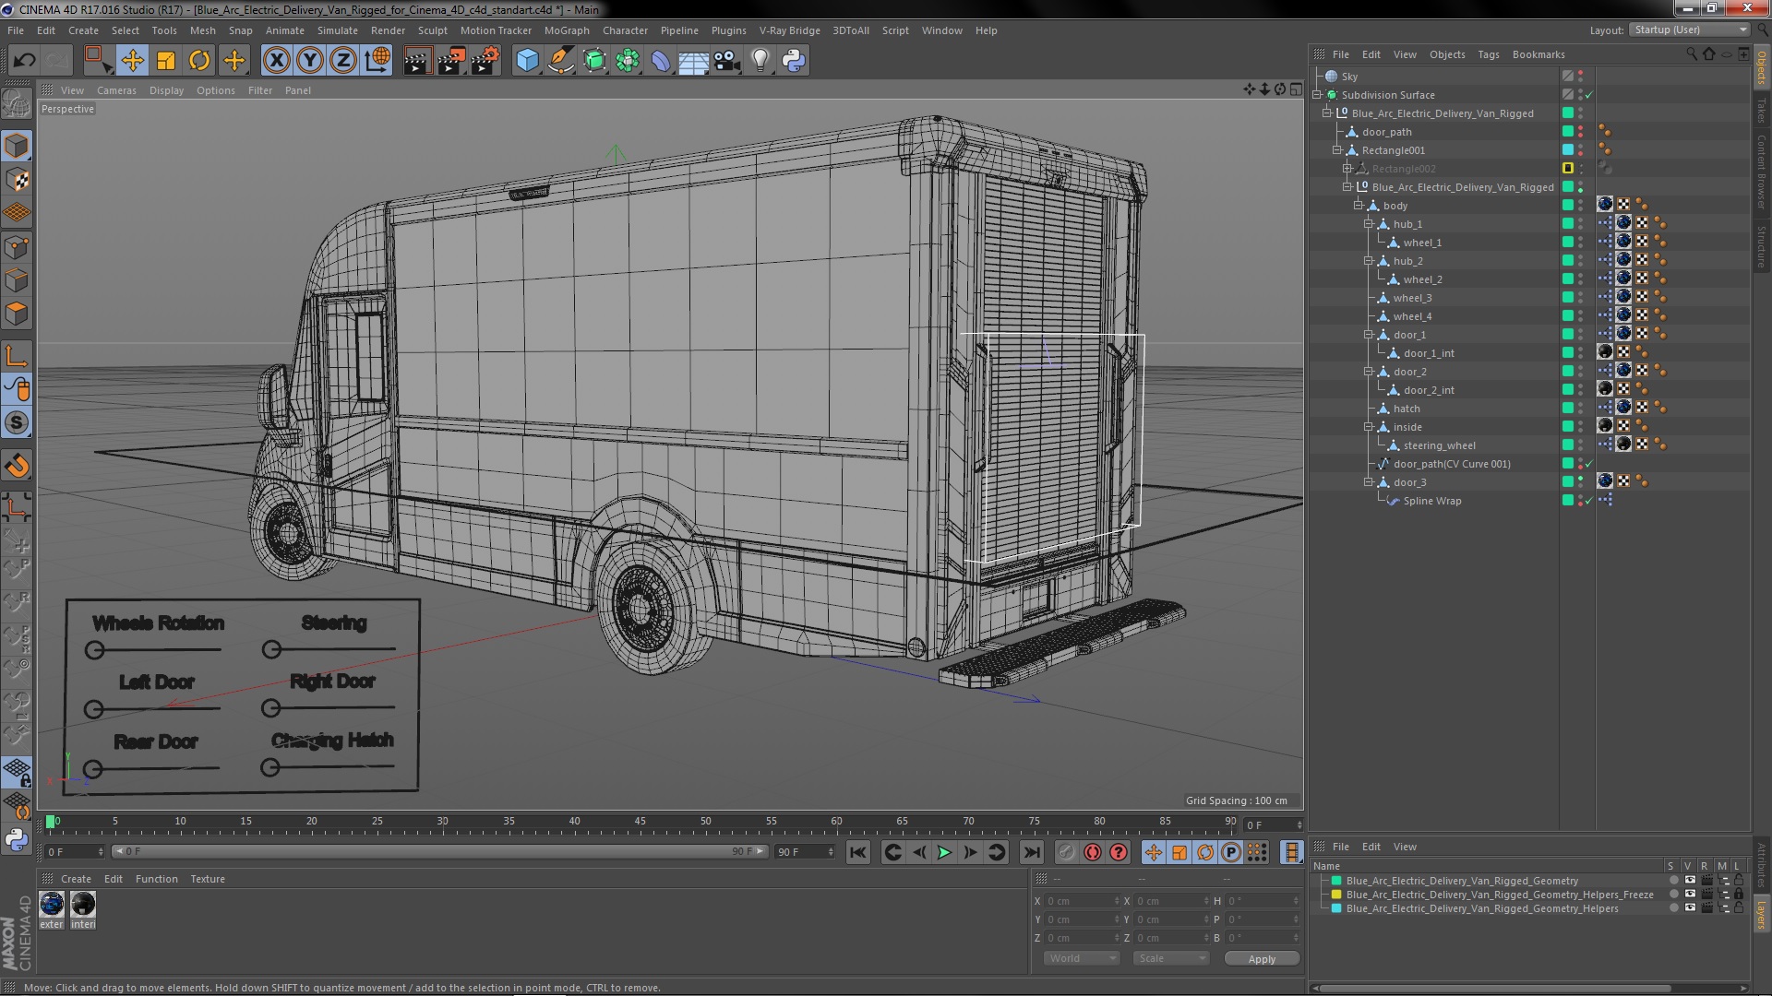Open the Scale dropdown in coordinates
Viewport: 1772px width, 996px height.
1170,958
